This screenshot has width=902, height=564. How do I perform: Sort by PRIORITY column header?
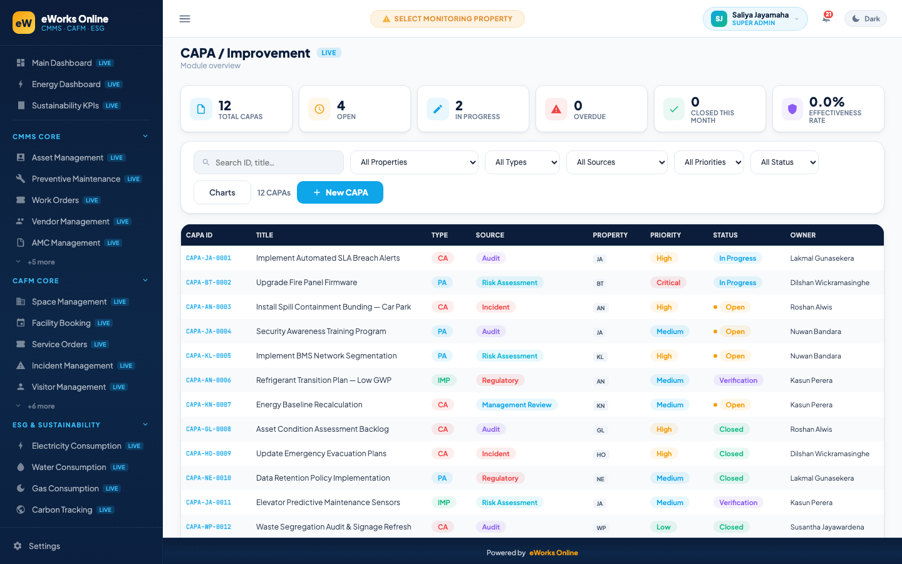point(665,235)
